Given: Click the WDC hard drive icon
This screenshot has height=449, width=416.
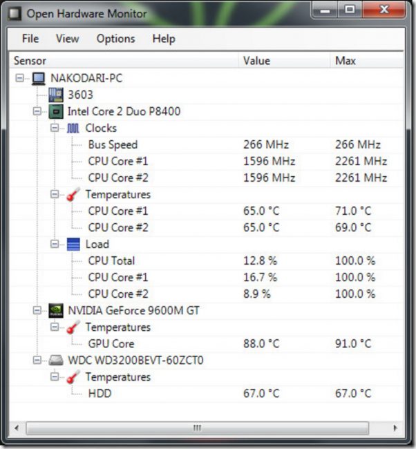Looking at the screenshot, I should tap(56, 360).
